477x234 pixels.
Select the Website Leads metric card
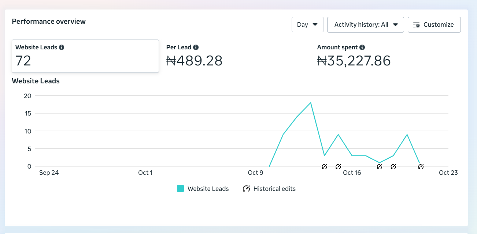(x=85, y=56)
